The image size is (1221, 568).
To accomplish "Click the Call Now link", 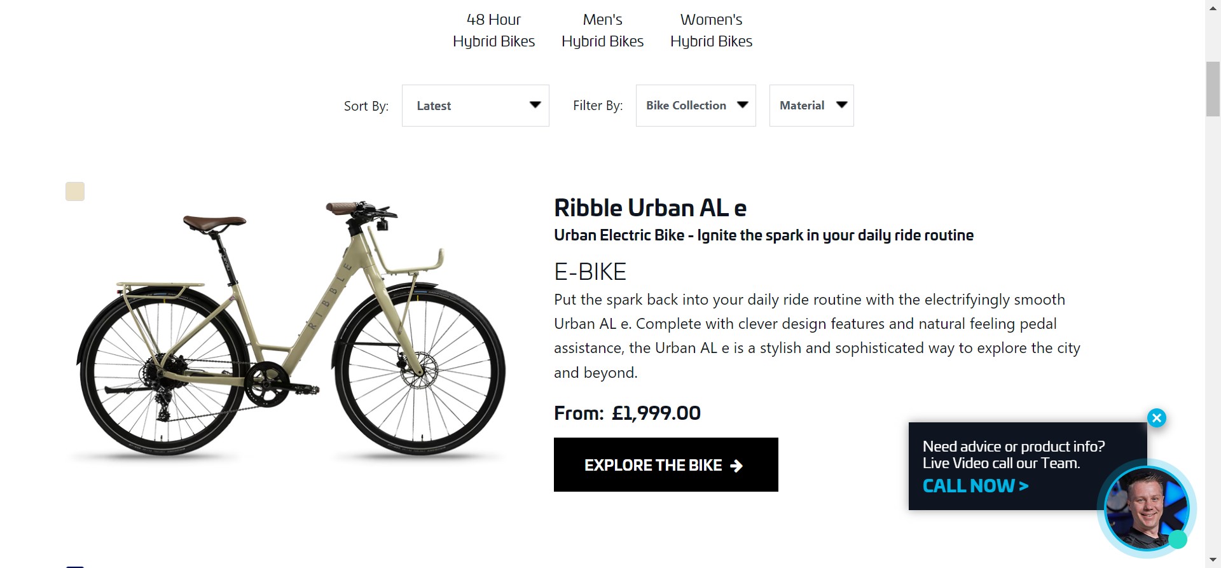I will pos(976,486).
